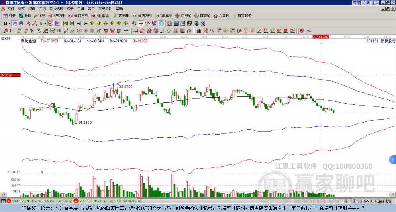Viewport: 396px width, 212px height.
Task: Open the 帮助 menu
Action: point(119,9)
